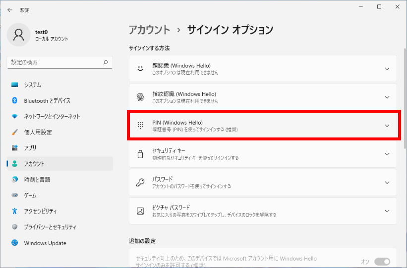This screenshot has width=407, height=268.
Task: Toggle the Windows Hello sign-in only switch
Action: (x=382, y=262)
